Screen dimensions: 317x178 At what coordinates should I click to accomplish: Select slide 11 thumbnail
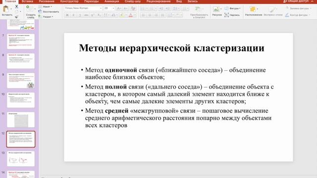click(x=21, y=120)
